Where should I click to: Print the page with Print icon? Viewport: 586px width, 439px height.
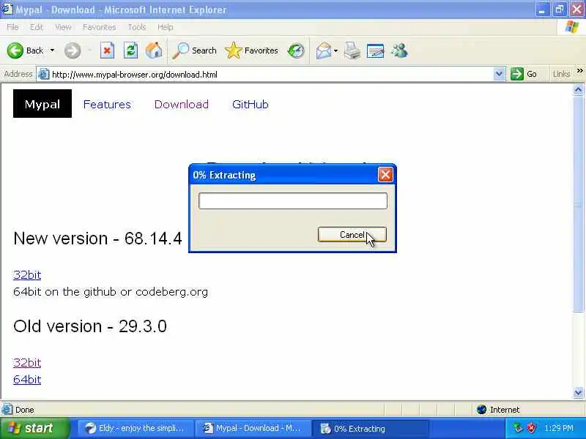pos(352,50)
